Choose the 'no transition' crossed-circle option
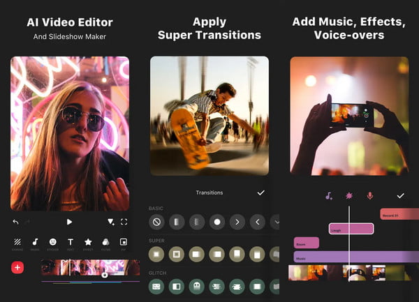The height and width of the screenshot is (302, 419). (x=156, y=222)
